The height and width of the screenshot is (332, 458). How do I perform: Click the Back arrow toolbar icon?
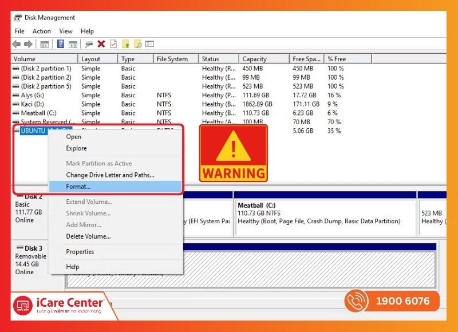pos(16,44)
